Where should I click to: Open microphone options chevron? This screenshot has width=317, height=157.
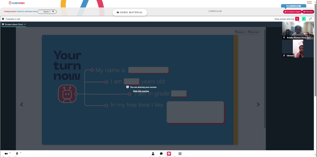(21, 153)
